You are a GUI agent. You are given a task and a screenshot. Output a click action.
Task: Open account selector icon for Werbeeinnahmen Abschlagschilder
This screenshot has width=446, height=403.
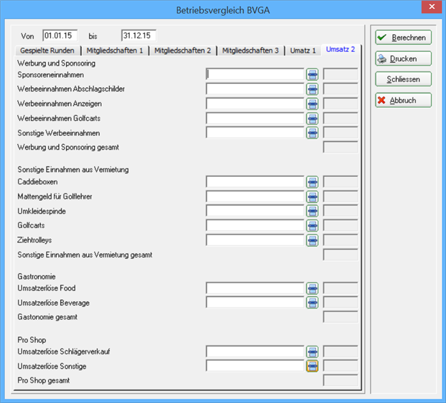pyautogui.click(x=312, y=89)
